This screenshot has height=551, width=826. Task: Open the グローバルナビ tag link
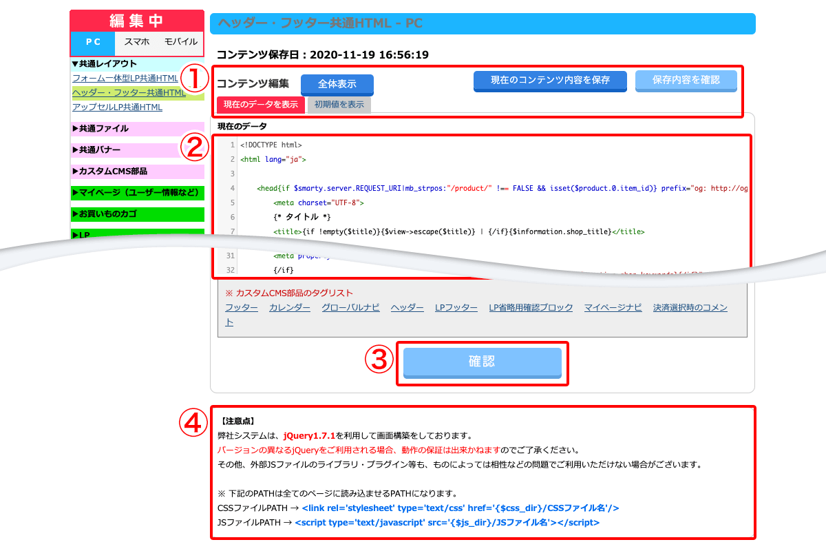[350, 308]
